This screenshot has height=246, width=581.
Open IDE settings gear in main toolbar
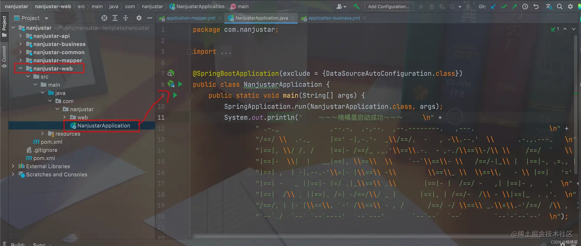point(570,7)
